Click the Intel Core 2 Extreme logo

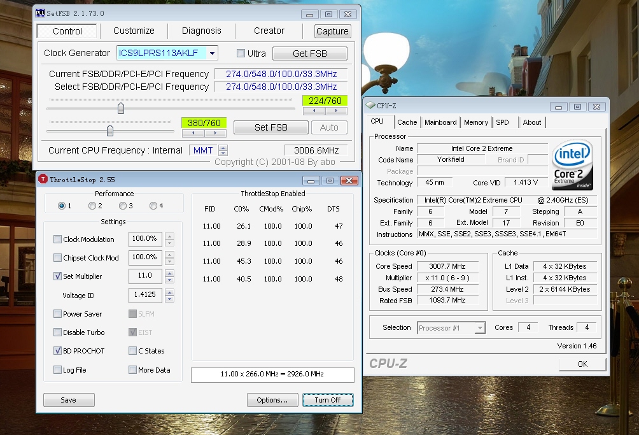click(573, 165)
